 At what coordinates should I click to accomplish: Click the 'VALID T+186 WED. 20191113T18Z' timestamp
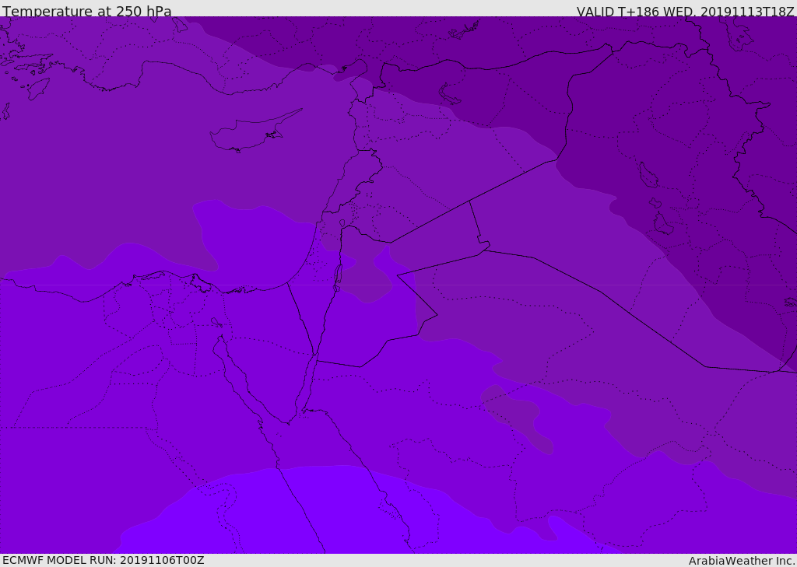tap(685, 11)
